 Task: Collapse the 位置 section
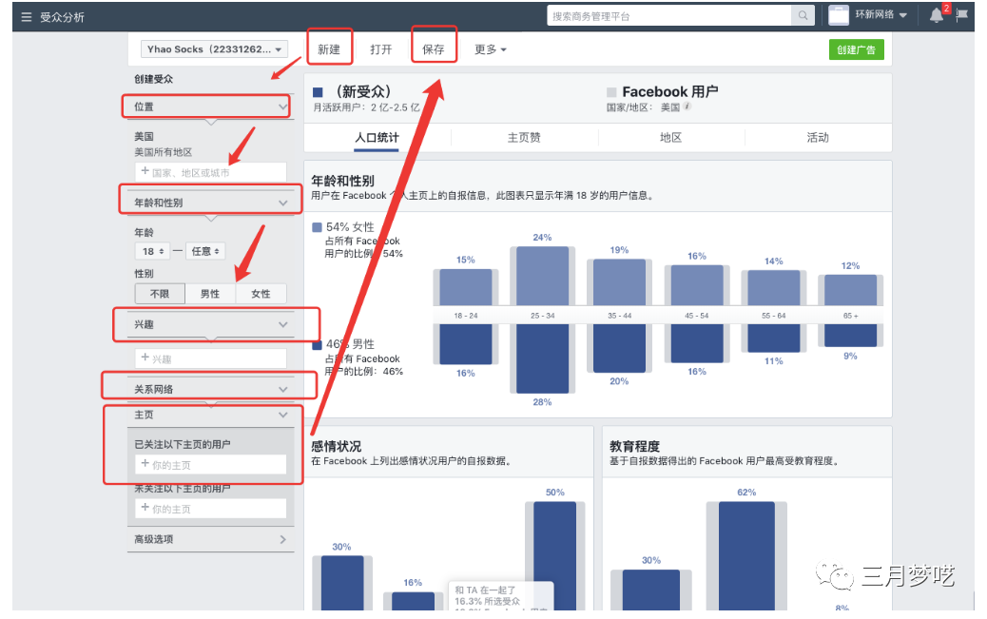pyautogui.click(x=282, y=107)
